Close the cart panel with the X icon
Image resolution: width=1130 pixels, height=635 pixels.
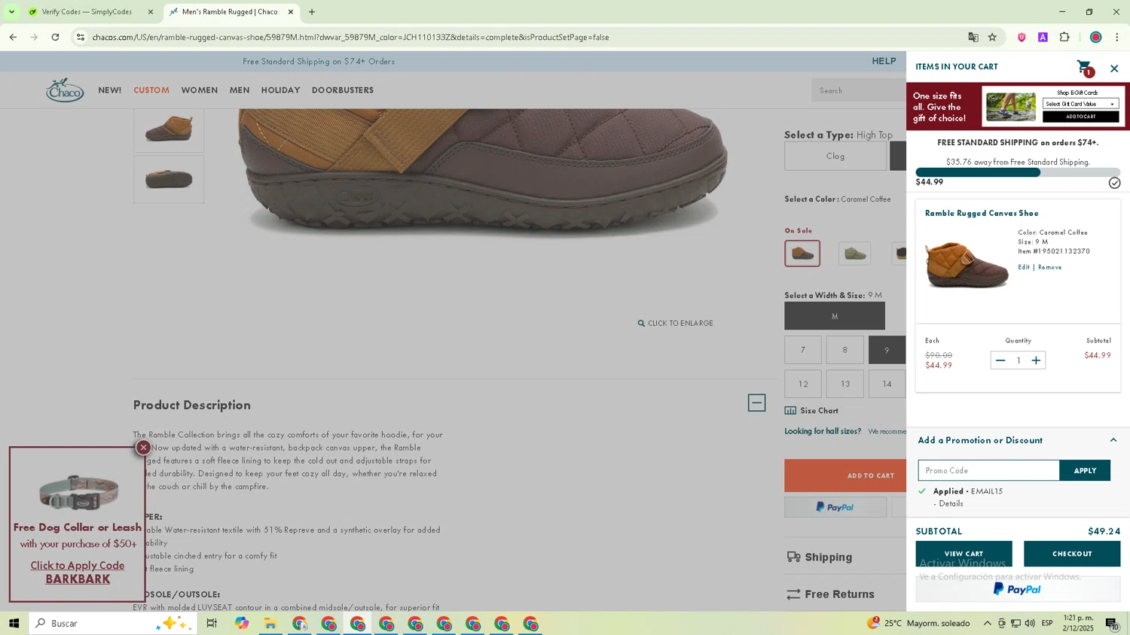tap(1114, 68)
